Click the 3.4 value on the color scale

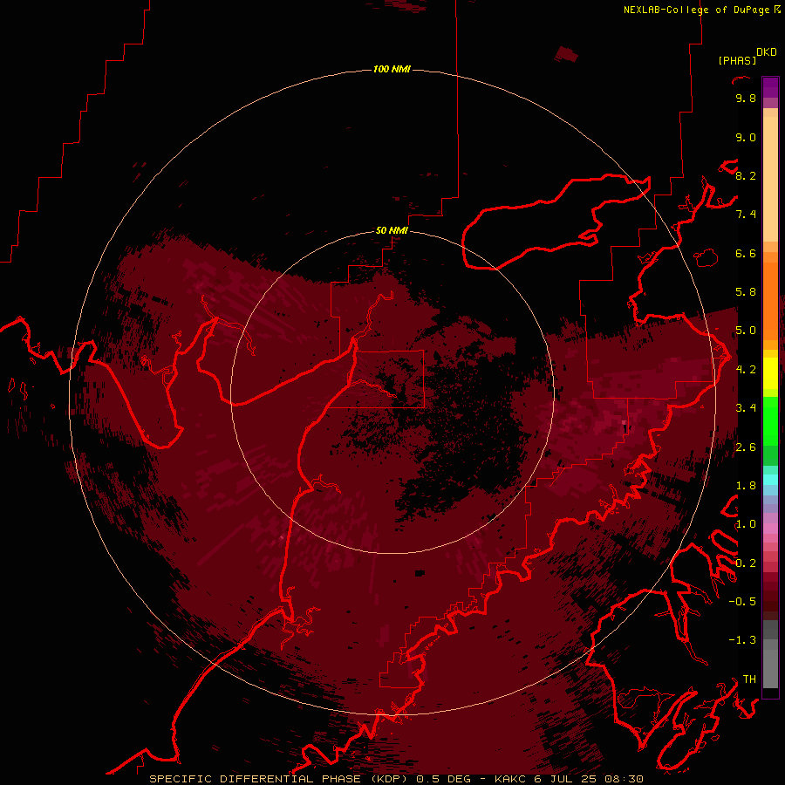(x=746, y=408)
